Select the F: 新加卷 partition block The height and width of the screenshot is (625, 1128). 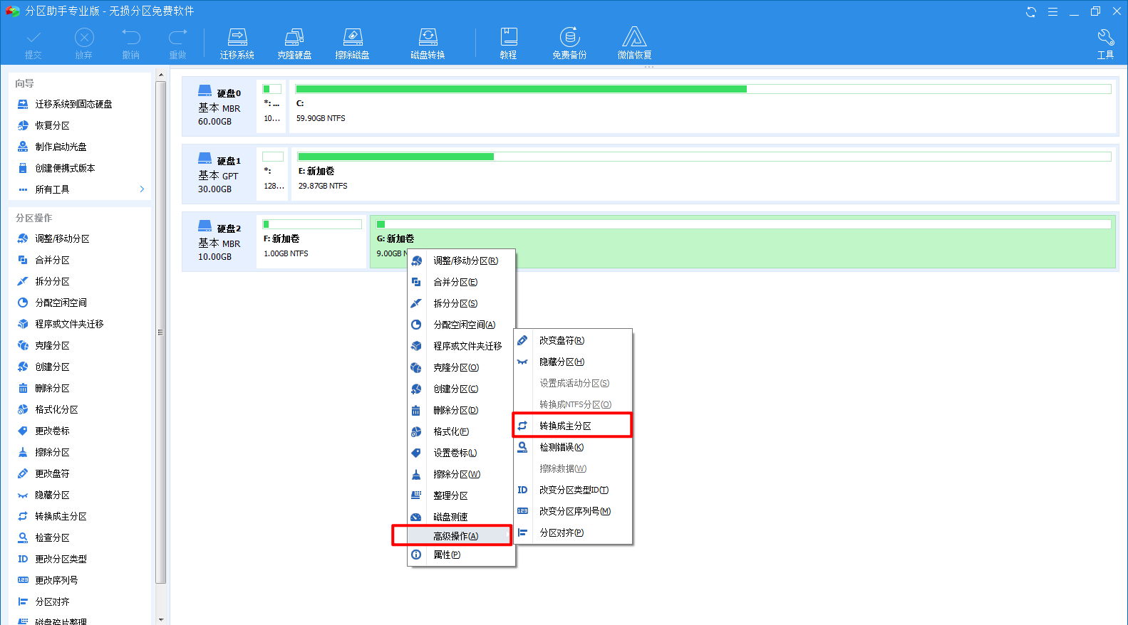pos(311,242)
